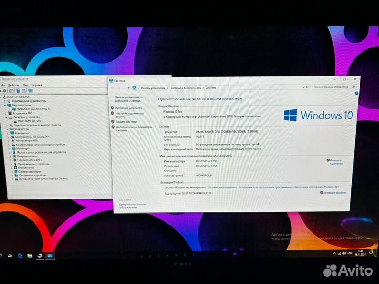Open the Справка menu in Device Manager
Image resolution: width=379 pixels, height=284 pixels.
coord(36,85)
